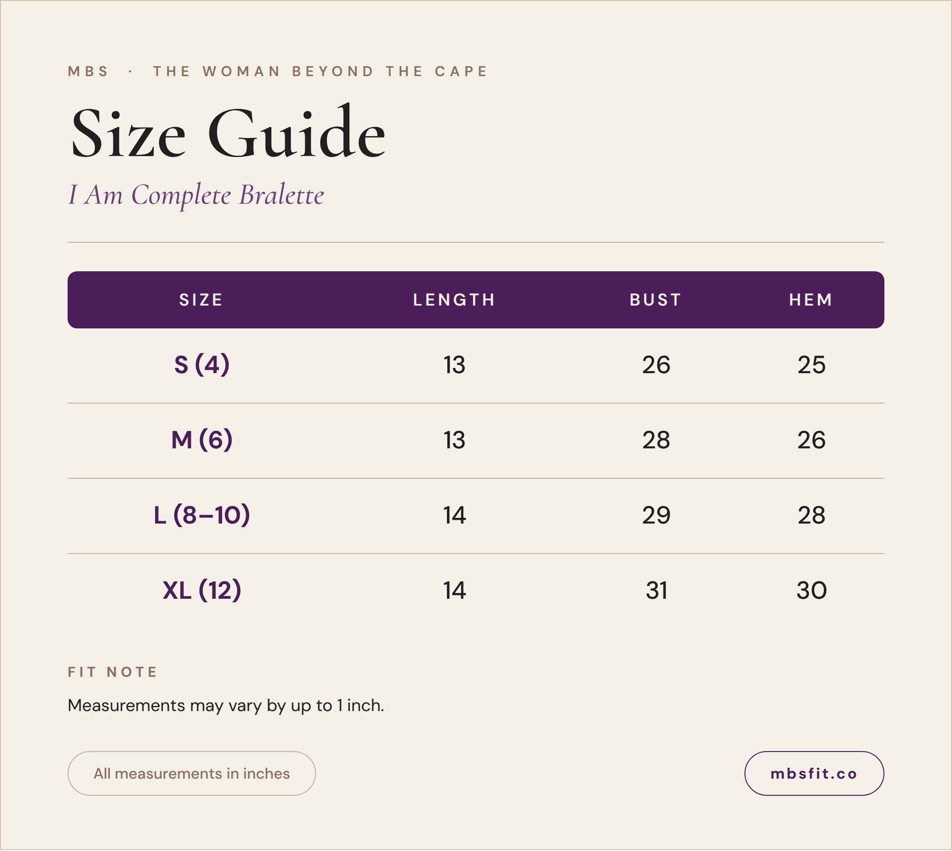Click the length value 14 for size L

tap(454, 515)
